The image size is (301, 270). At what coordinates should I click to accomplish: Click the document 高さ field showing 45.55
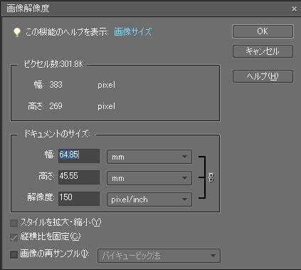79,177
